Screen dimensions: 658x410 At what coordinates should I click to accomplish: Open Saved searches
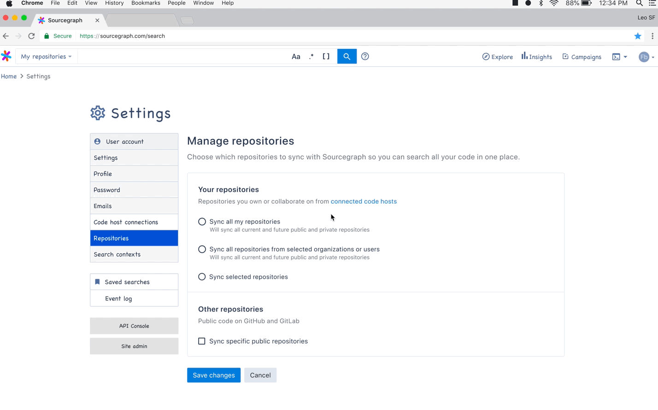[134, 282]
